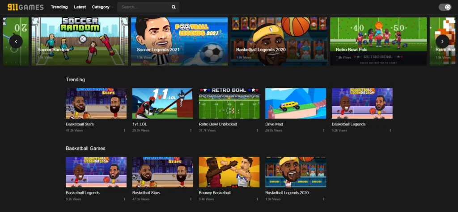This screenshot has height=212, width=458.
Task: Click the 1v1.LOL title link
Action: 140,124
